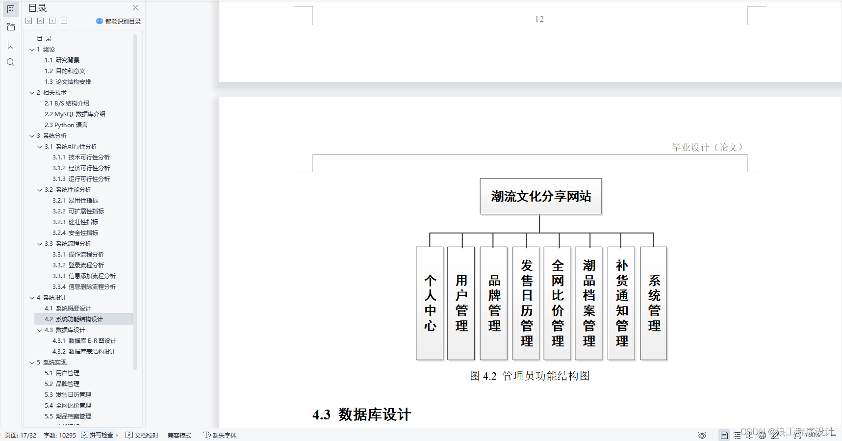Collapse the '1 绪论' outline section

point(32,50)
